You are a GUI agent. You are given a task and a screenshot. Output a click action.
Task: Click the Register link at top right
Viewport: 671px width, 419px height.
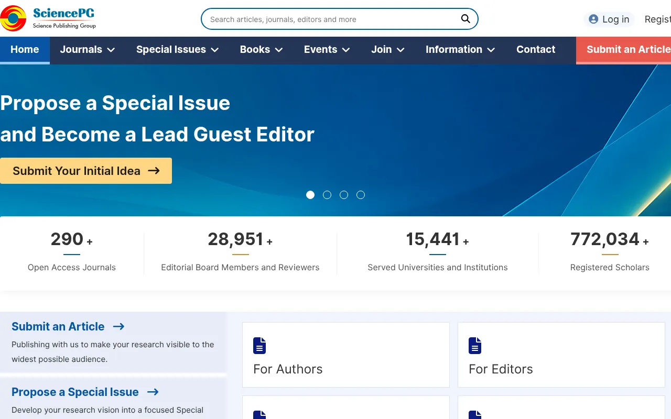657,19
